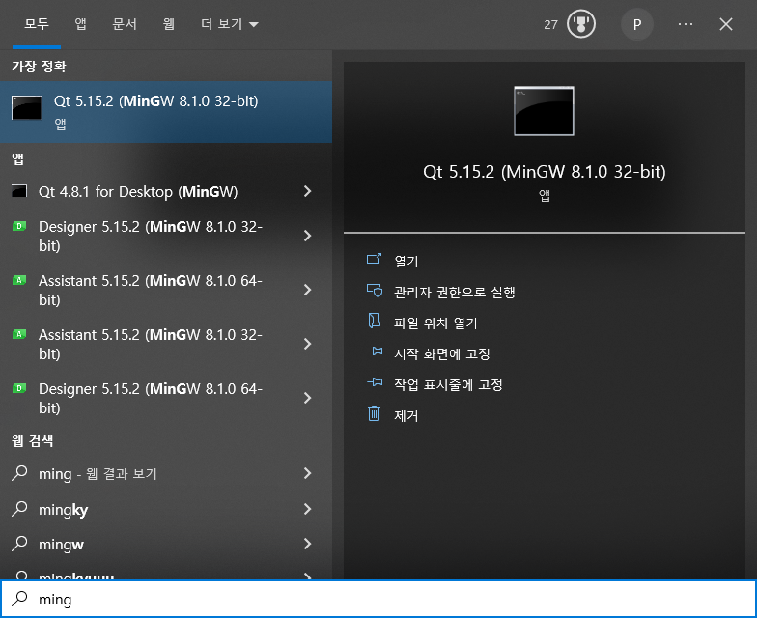This screenshot has width=757, height=618.
Task: Switch to the 웹 tab
Action: pyautogui.click(x=168, y=24)
